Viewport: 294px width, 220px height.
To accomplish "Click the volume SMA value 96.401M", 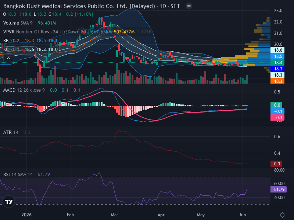I will pyautogui.click(x=47, y=23).
